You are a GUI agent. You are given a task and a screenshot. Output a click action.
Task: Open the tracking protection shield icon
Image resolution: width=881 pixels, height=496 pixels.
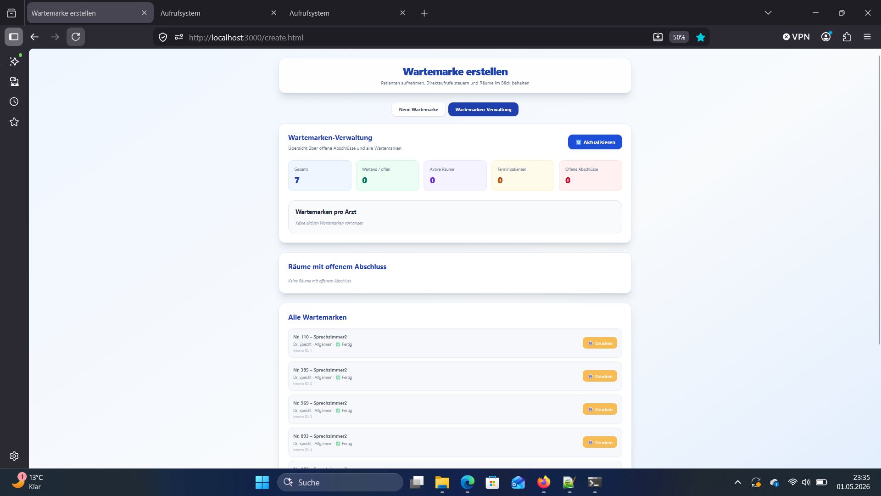click(163, 37)
